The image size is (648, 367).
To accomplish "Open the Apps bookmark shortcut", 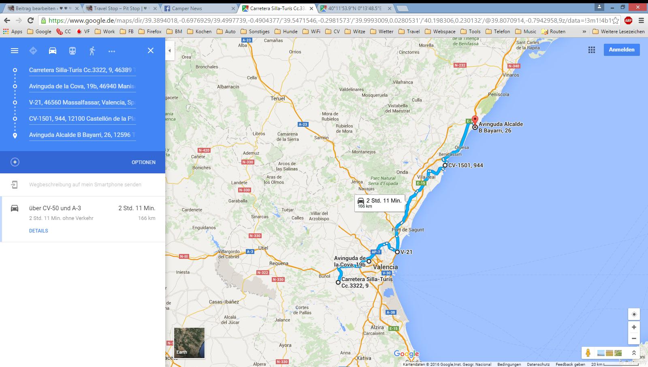I will pyautogui.click(x=13, y=31).
